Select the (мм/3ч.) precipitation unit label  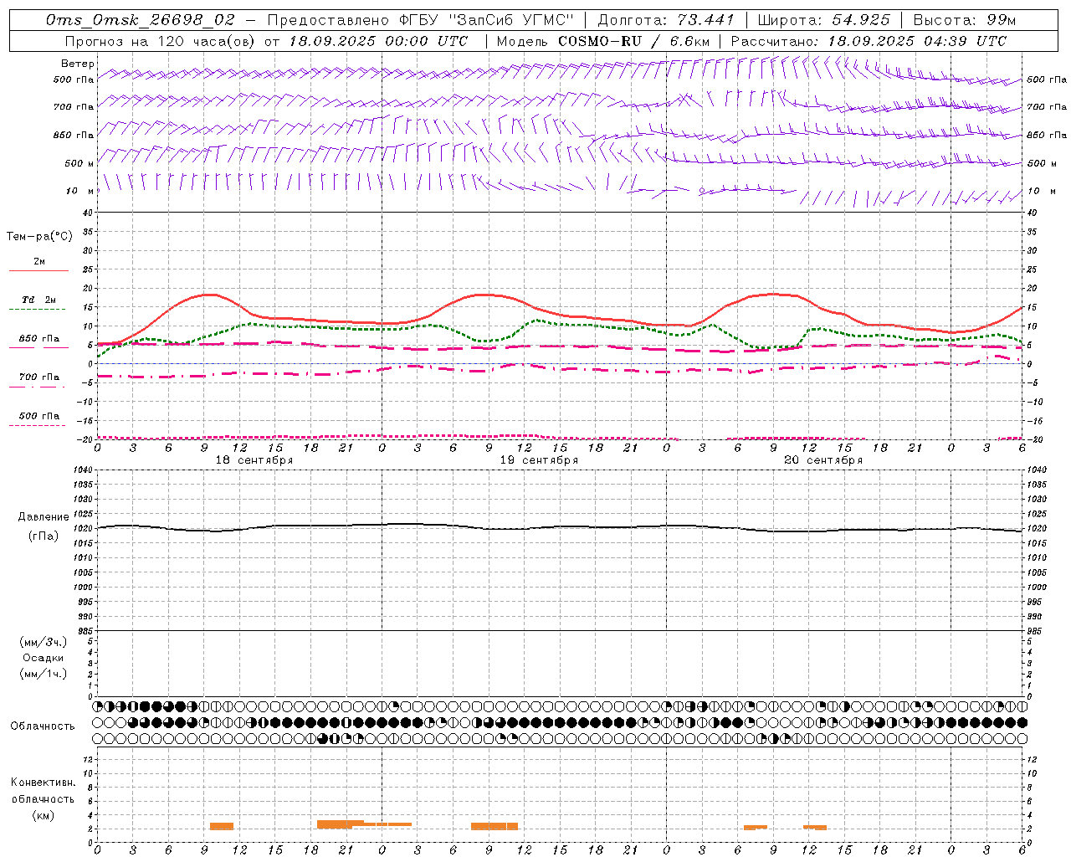(44, 642)
